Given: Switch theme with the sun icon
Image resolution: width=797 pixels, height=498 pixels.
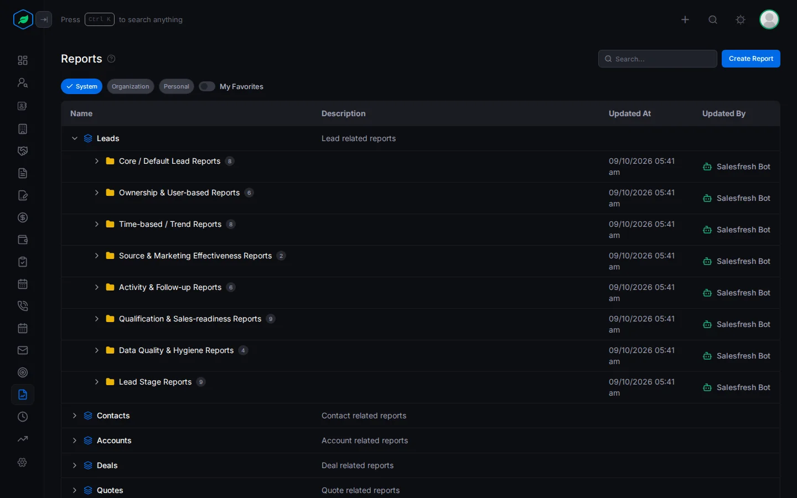Looking at the screenshot, I should tap(741, 20).
